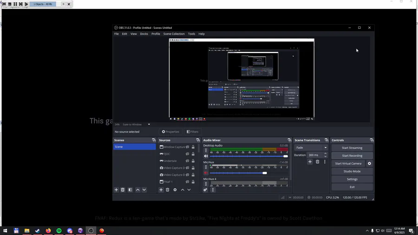
Task: Unmute Mic/Aux red speaker icon
Action: pyautogui.click(x=206, y=173)
